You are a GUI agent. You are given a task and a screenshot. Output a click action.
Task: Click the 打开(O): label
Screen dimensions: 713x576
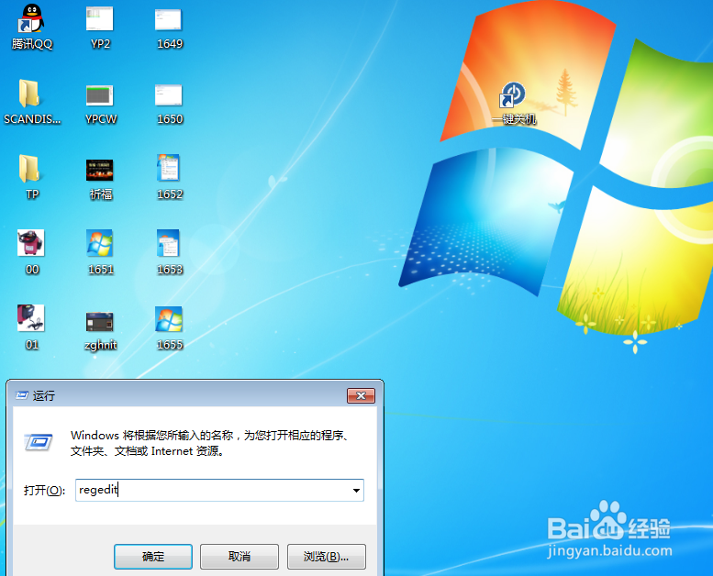tap(45, 491)
